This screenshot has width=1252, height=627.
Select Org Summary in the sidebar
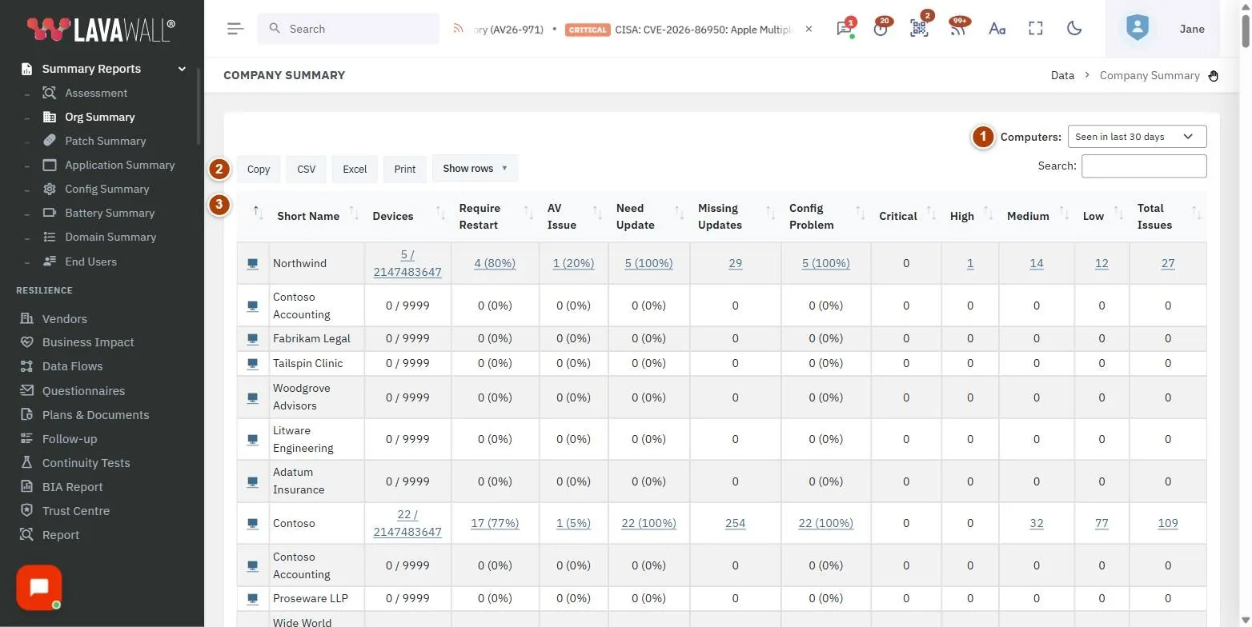point(99,117)
